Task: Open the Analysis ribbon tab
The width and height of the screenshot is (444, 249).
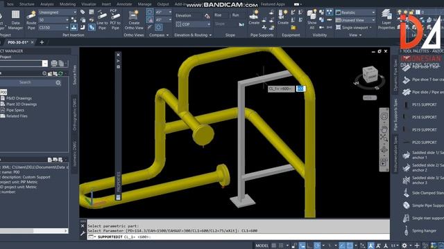Action: (46, 4)
